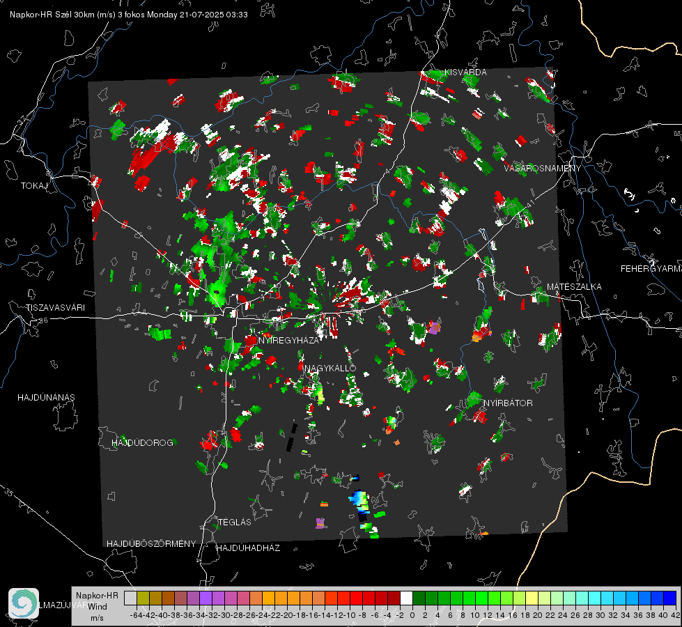Pick the red swatch between -10 and -8
This screenshot has height=627, width=682.
tap(356, 598)
